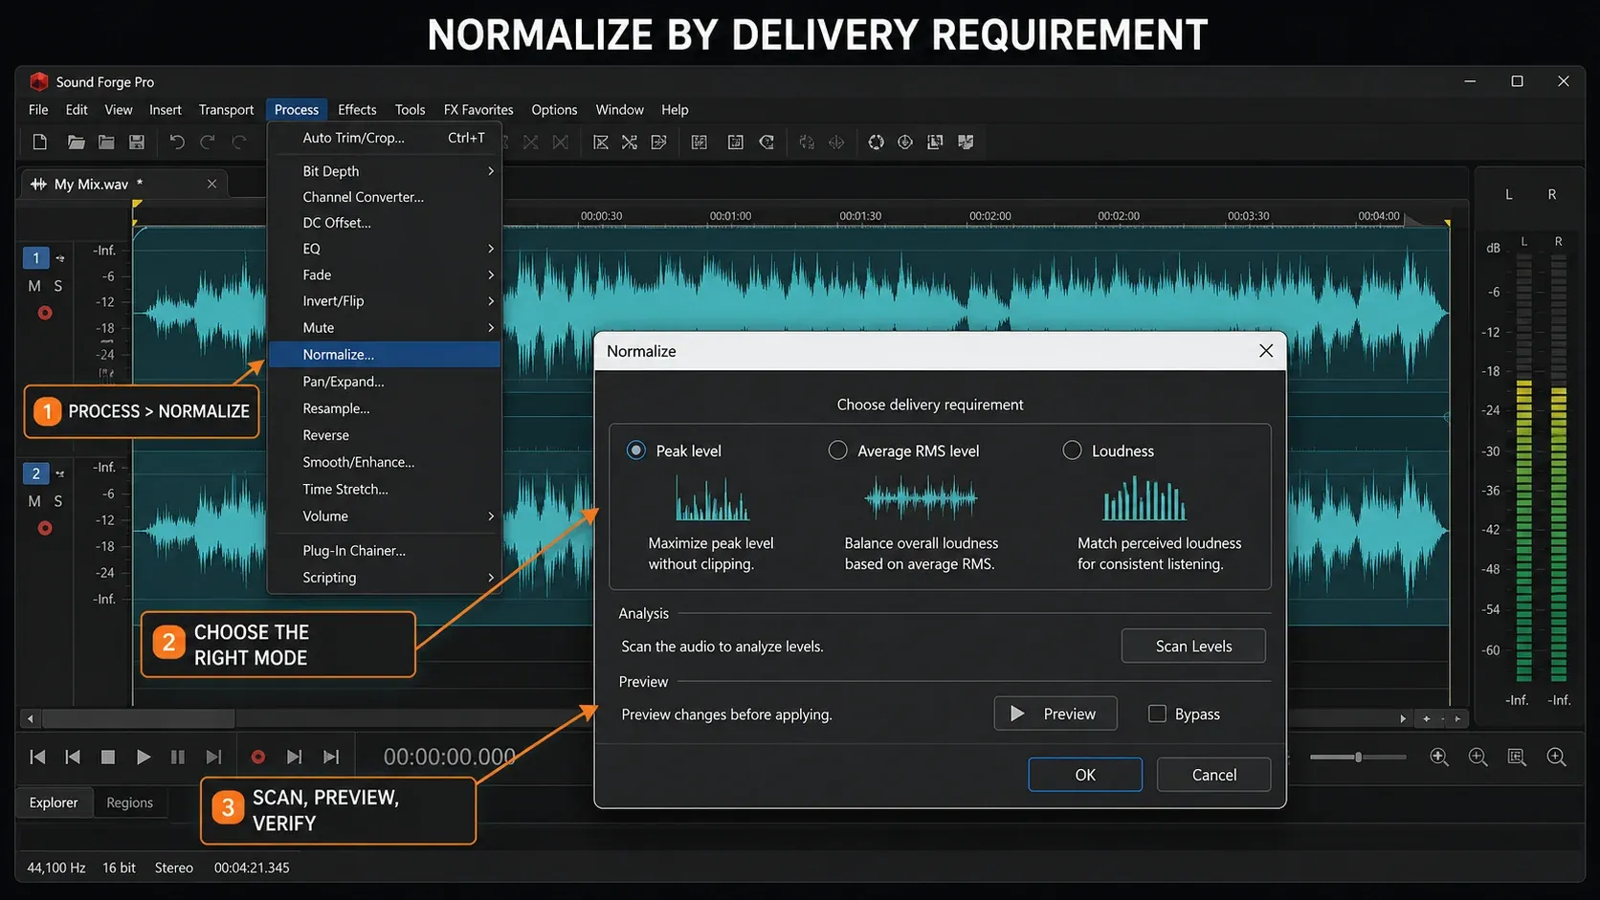Click the 00:01:00 mark on time ruler
Viewport: 1600px width, 900px height.
pyautogui.click(x=730, y=216)
